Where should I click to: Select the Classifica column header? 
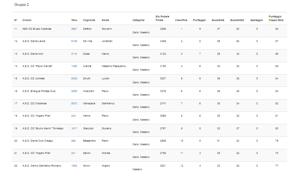point(181,20)
